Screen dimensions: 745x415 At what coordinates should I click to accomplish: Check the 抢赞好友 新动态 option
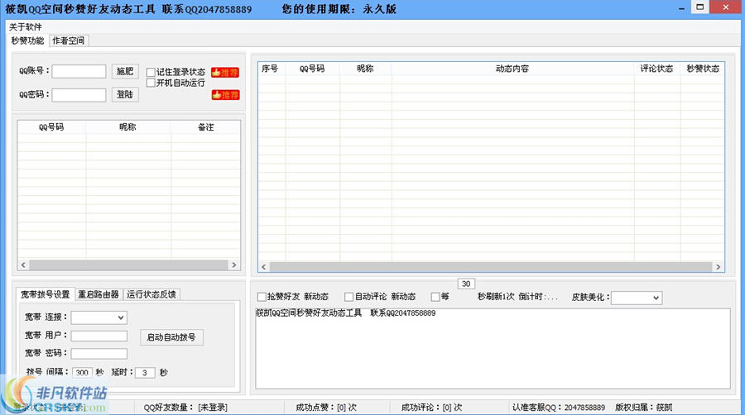[262, 297]
